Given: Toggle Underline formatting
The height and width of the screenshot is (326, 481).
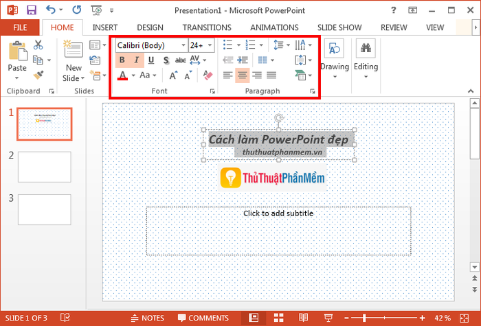Looking at the screenshot, I should tap(151, 60).
